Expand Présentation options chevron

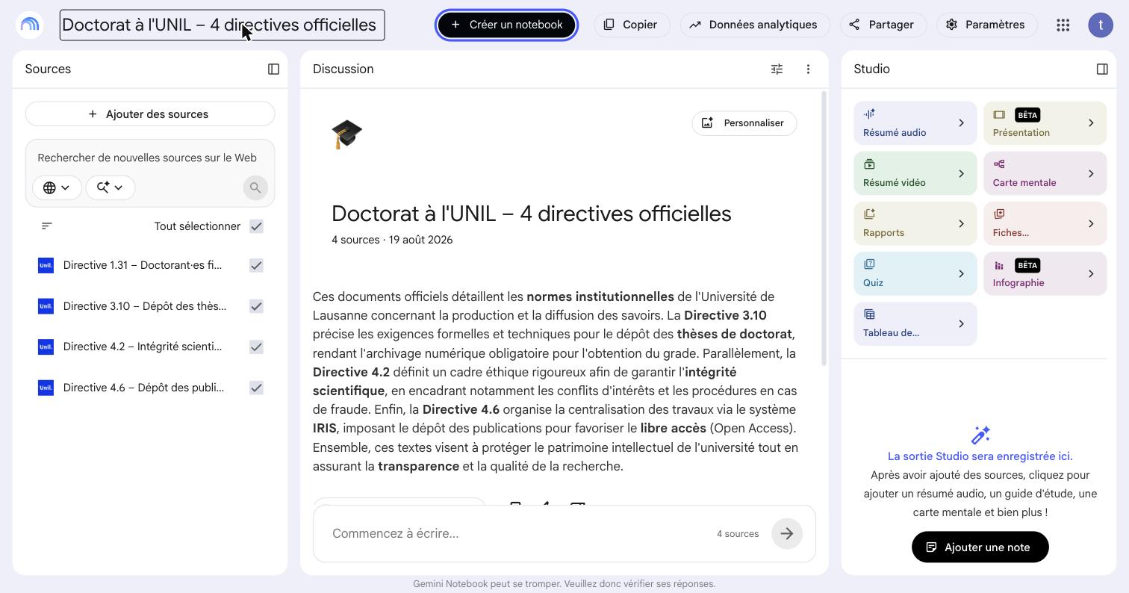tap(1092, 123)
